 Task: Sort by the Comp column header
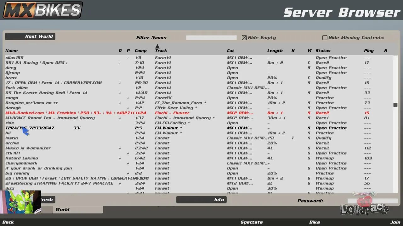(141, 51)
